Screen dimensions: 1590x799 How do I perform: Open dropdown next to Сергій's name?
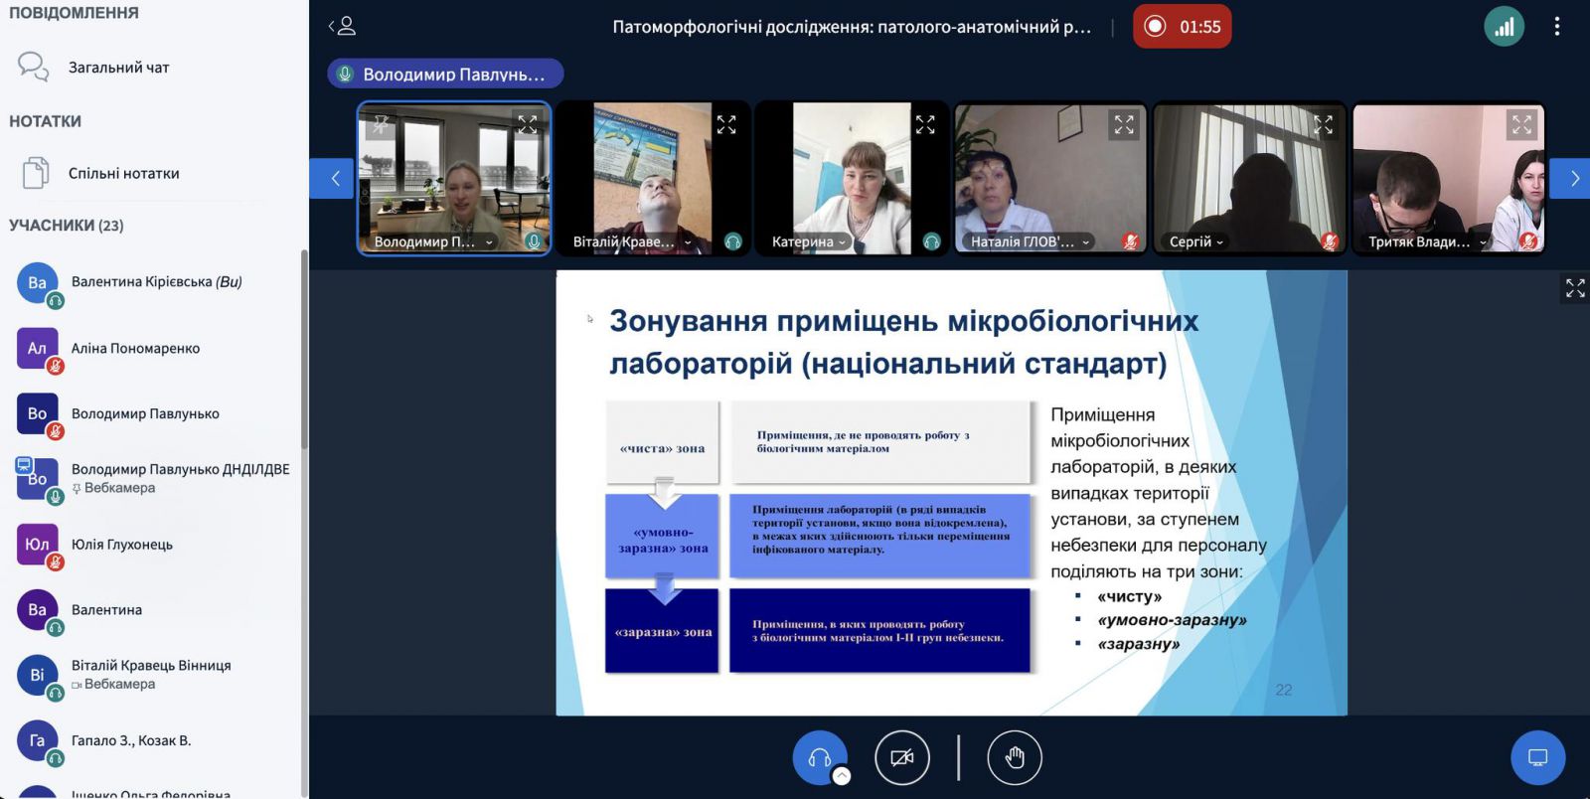coord(1220,242)
